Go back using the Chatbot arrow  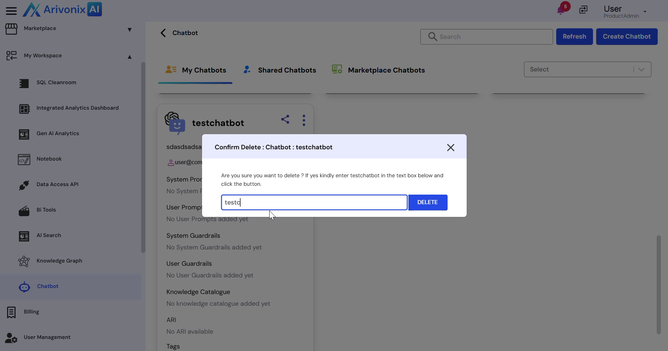tap(163, 33)
